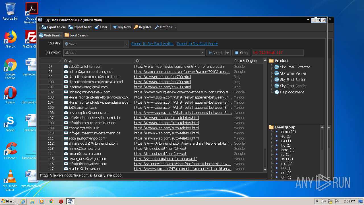The image size is (364, 205).
Task: Select the .hu (1) email group
Action: point(286,145)
